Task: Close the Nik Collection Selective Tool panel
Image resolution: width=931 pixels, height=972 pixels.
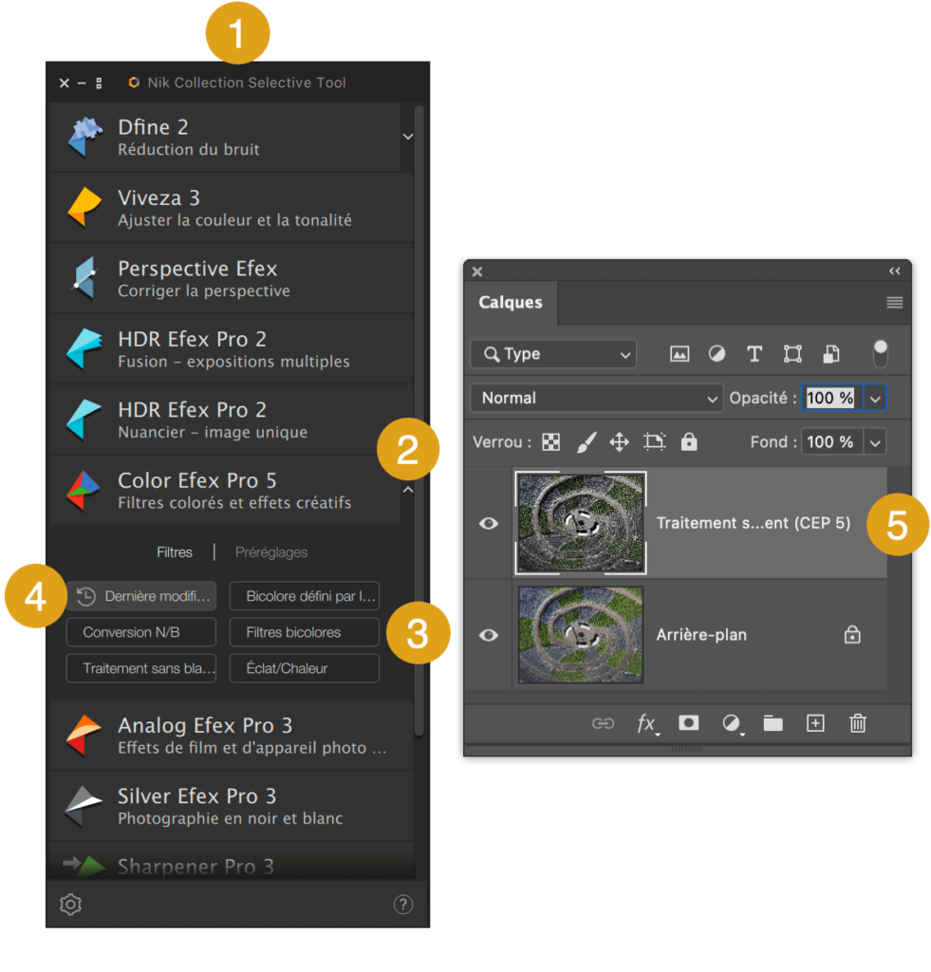Action: [x=65, y=84]
